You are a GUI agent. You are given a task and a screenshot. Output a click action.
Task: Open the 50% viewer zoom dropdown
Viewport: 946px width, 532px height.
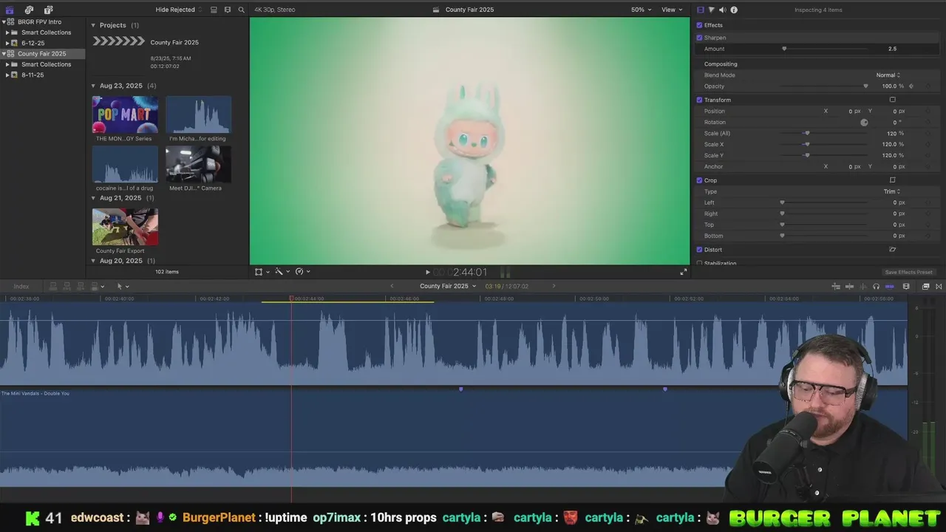[641, 10]
